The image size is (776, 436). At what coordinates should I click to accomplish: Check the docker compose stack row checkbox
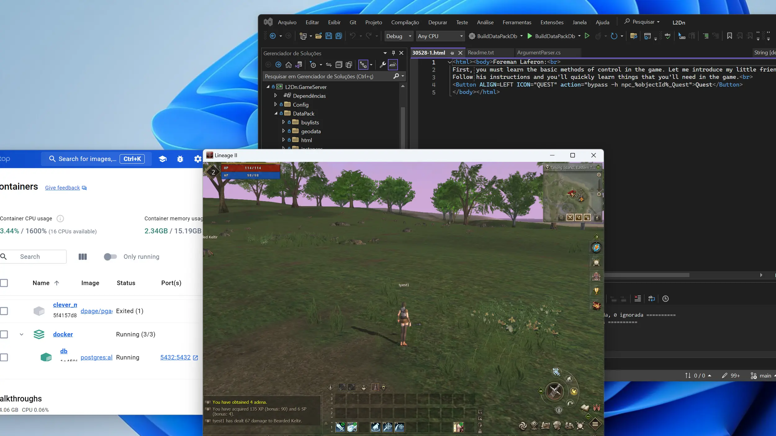point(4,334)
